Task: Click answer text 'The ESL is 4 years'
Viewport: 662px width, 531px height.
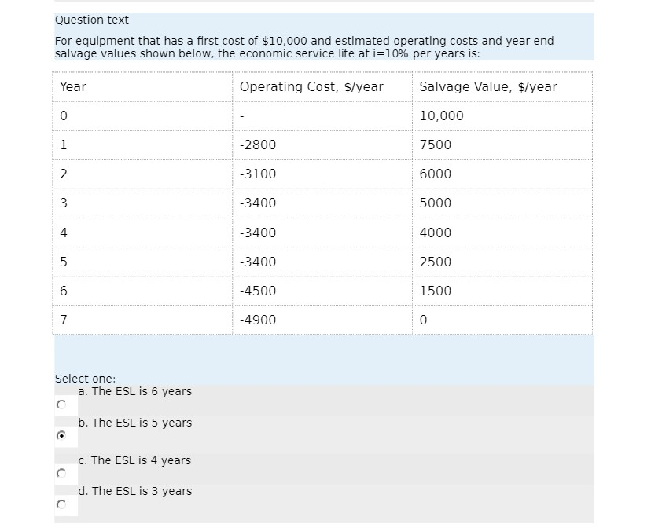Action: tap(135, 460)
